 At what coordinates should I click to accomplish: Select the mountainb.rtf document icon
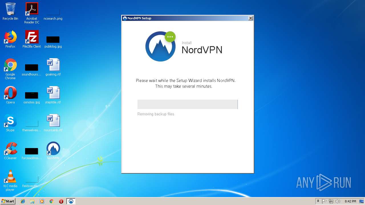pos(53,123)
